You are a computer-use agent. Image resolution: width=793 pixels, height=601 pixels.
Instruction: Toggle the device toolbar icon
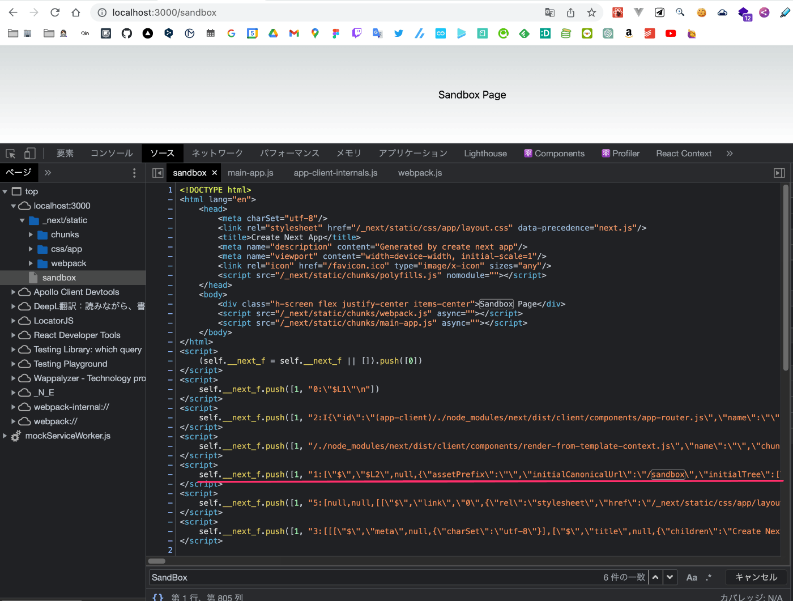click(30, 154)
